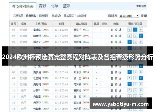Viewport: 155px width, 112px height.
Task: Click the 调查/计算器 column header
Action: point(135,24)
